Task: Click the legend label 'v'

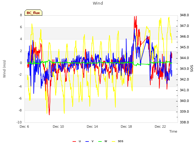Action: click(x=92, y=141)
